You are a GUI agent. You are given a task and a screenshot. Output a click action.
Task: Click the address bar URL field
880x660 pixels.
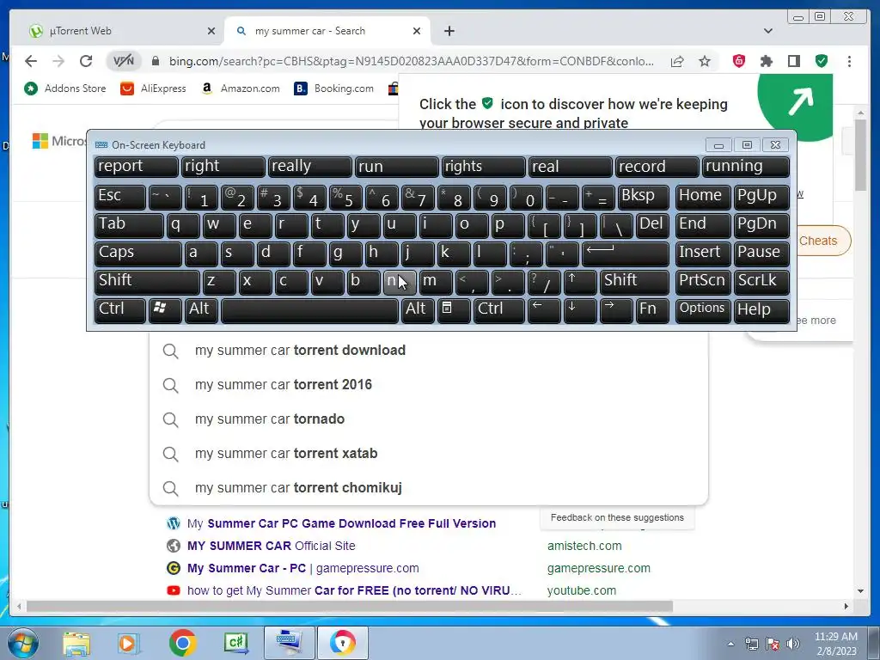pyautogui.click(x=412, y=61)
